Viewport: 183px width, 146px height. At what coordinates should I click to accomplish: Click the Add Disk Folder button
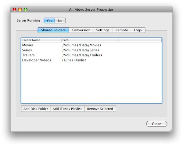tap(36, 109)
